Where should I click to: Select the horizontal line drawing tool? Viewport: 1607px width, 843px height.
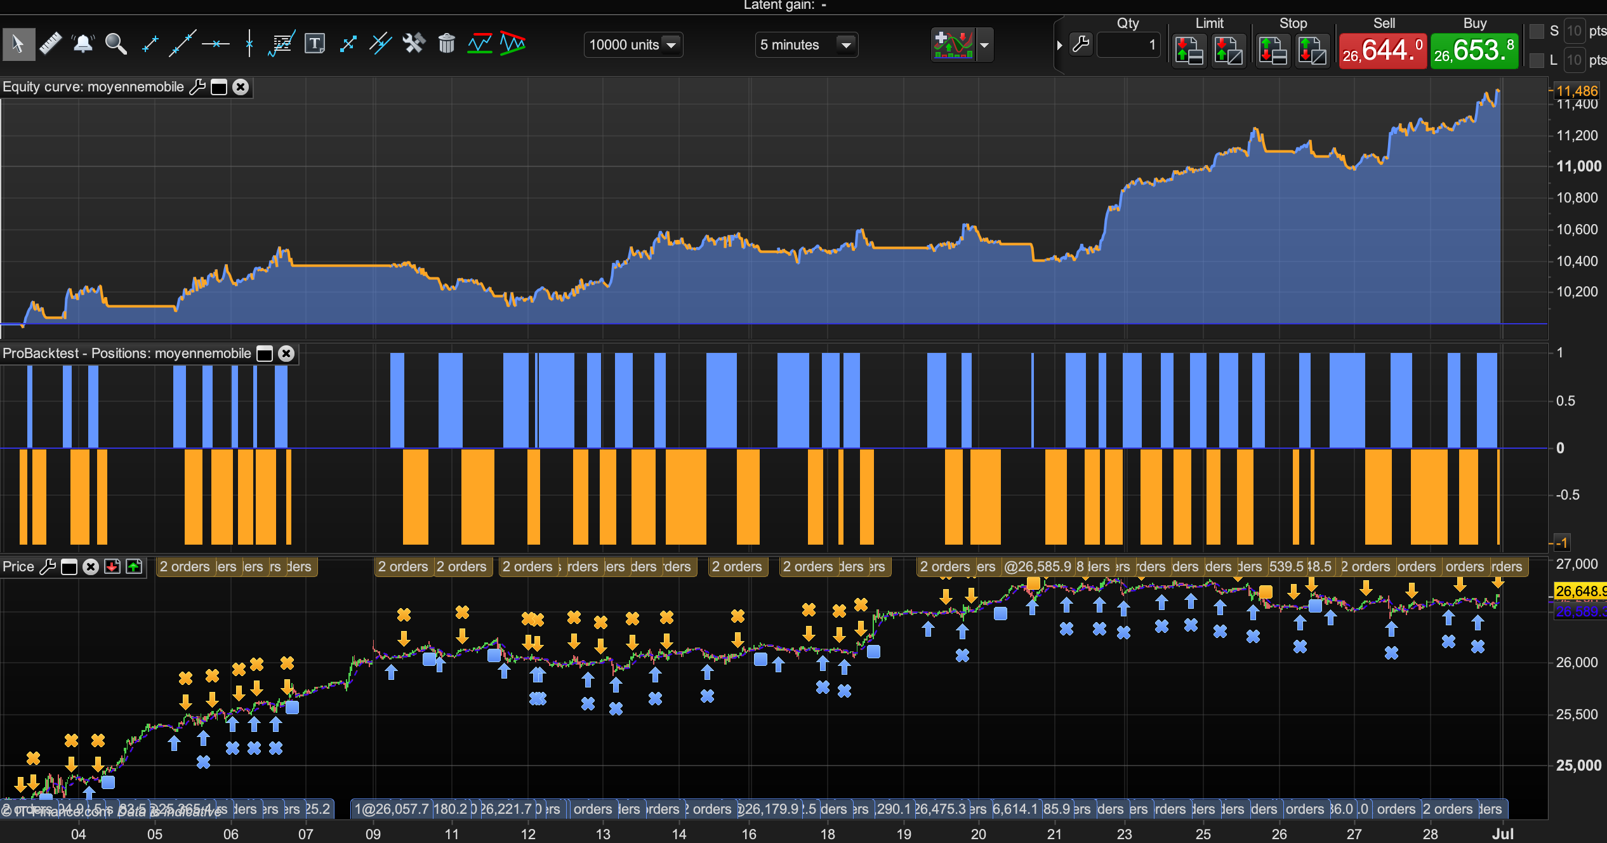click(215, 44)
